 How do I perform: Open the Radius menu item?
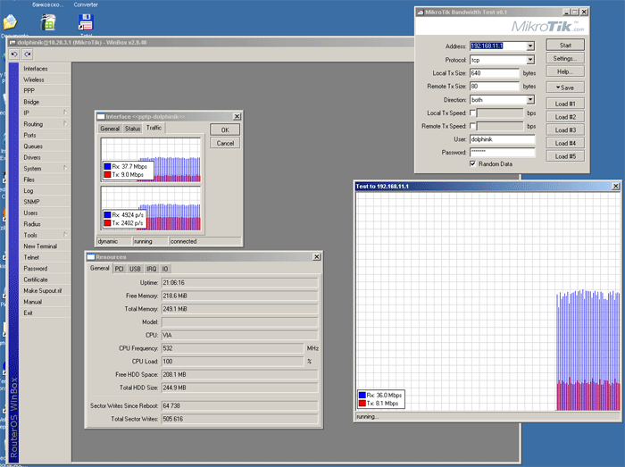pyautogui.click(x=45, y=224)
